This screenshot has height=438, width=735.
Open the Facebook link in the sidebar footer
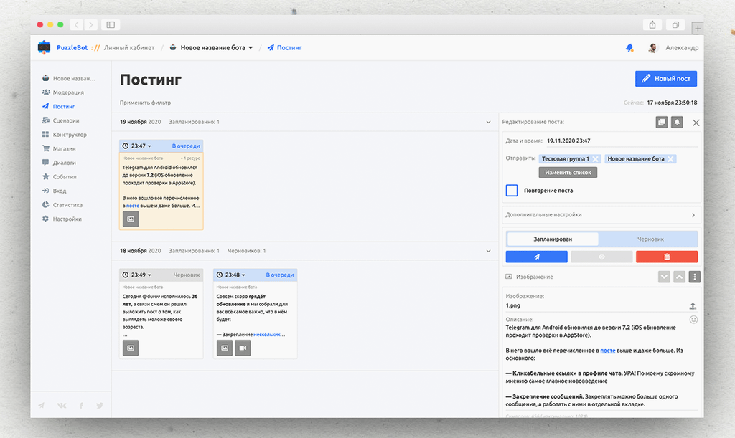tap(81, 405)
